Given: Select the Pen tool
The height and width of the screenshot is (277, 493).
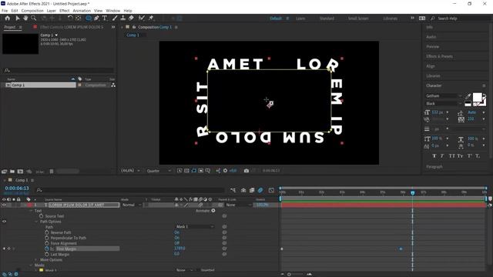Looking at the screenshot, I should [x=96, y=18].
